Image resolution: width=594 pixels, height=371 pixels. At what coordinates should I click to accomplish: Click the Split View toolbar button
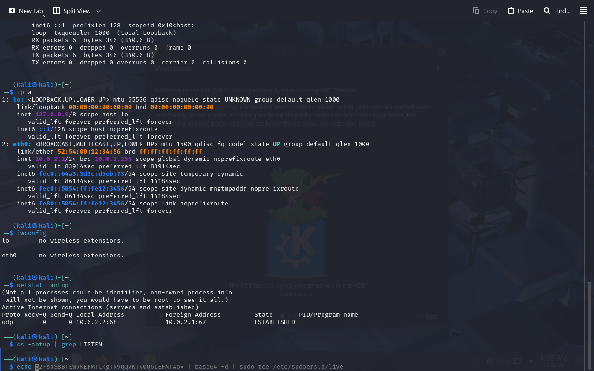coord(71,11)
